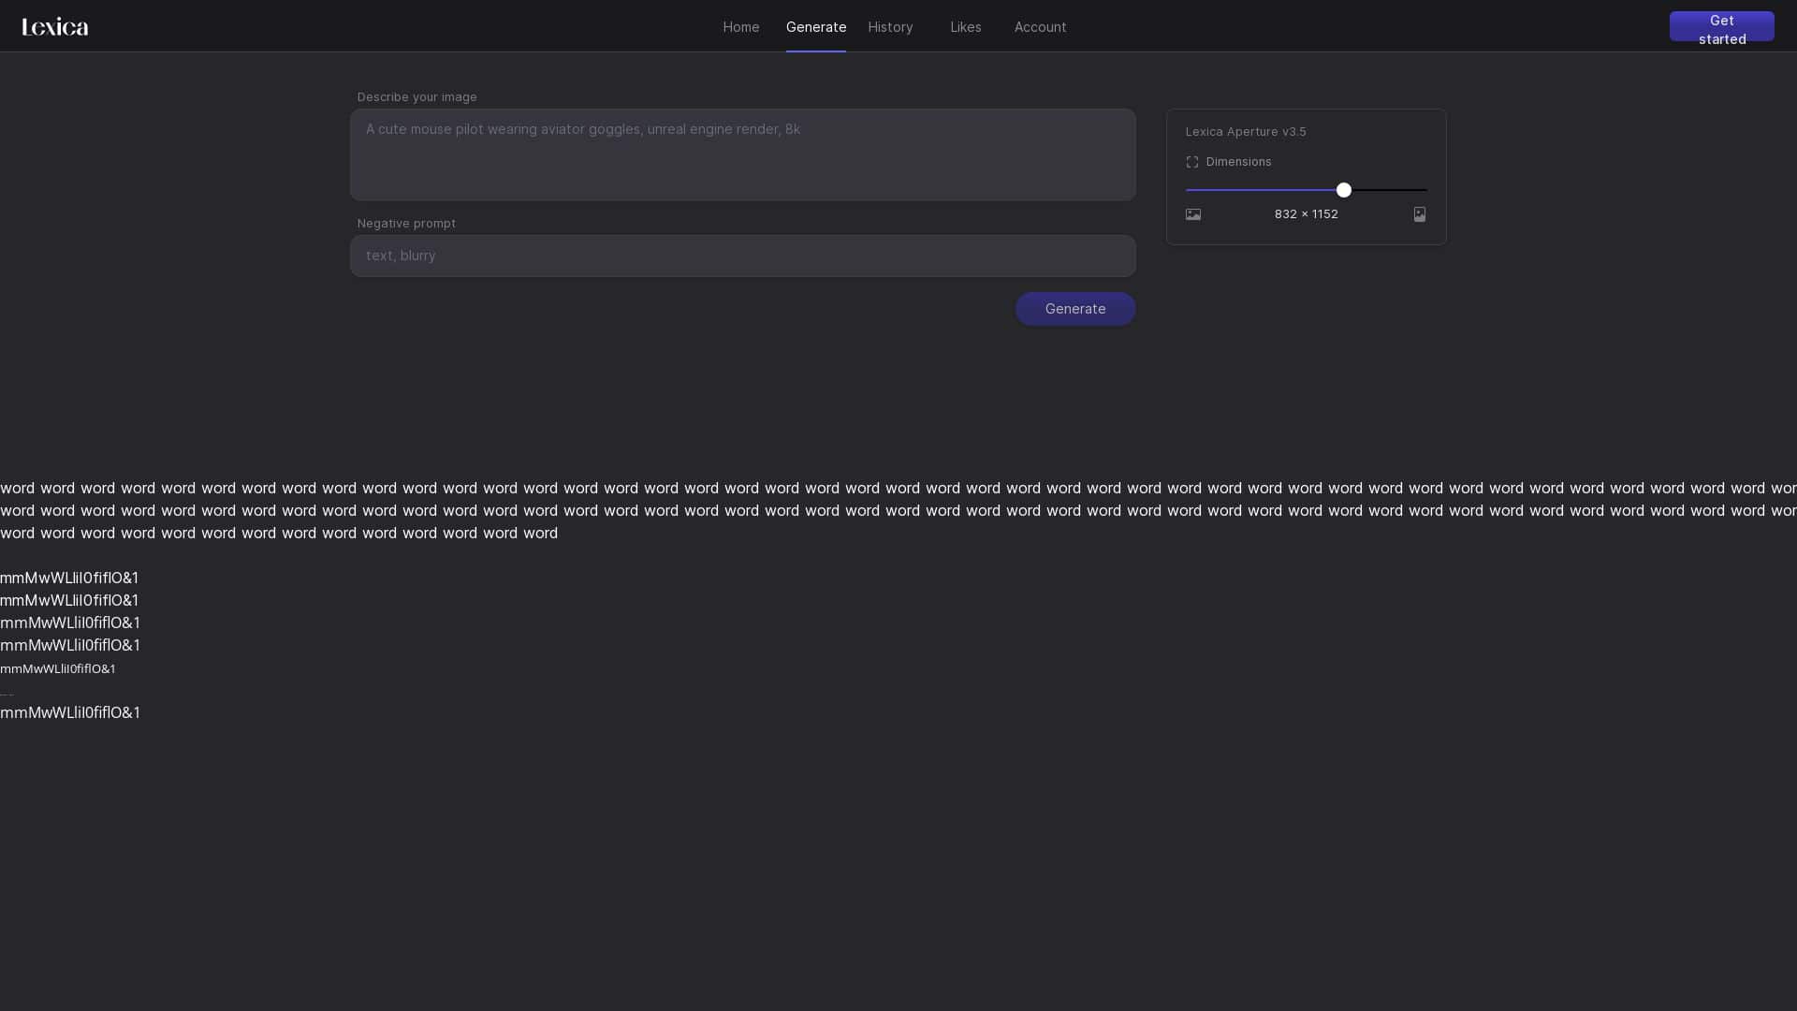Click the purple Generate button below prompts
This screenshot has height=1011, width=1797.
pos(1074,309)
